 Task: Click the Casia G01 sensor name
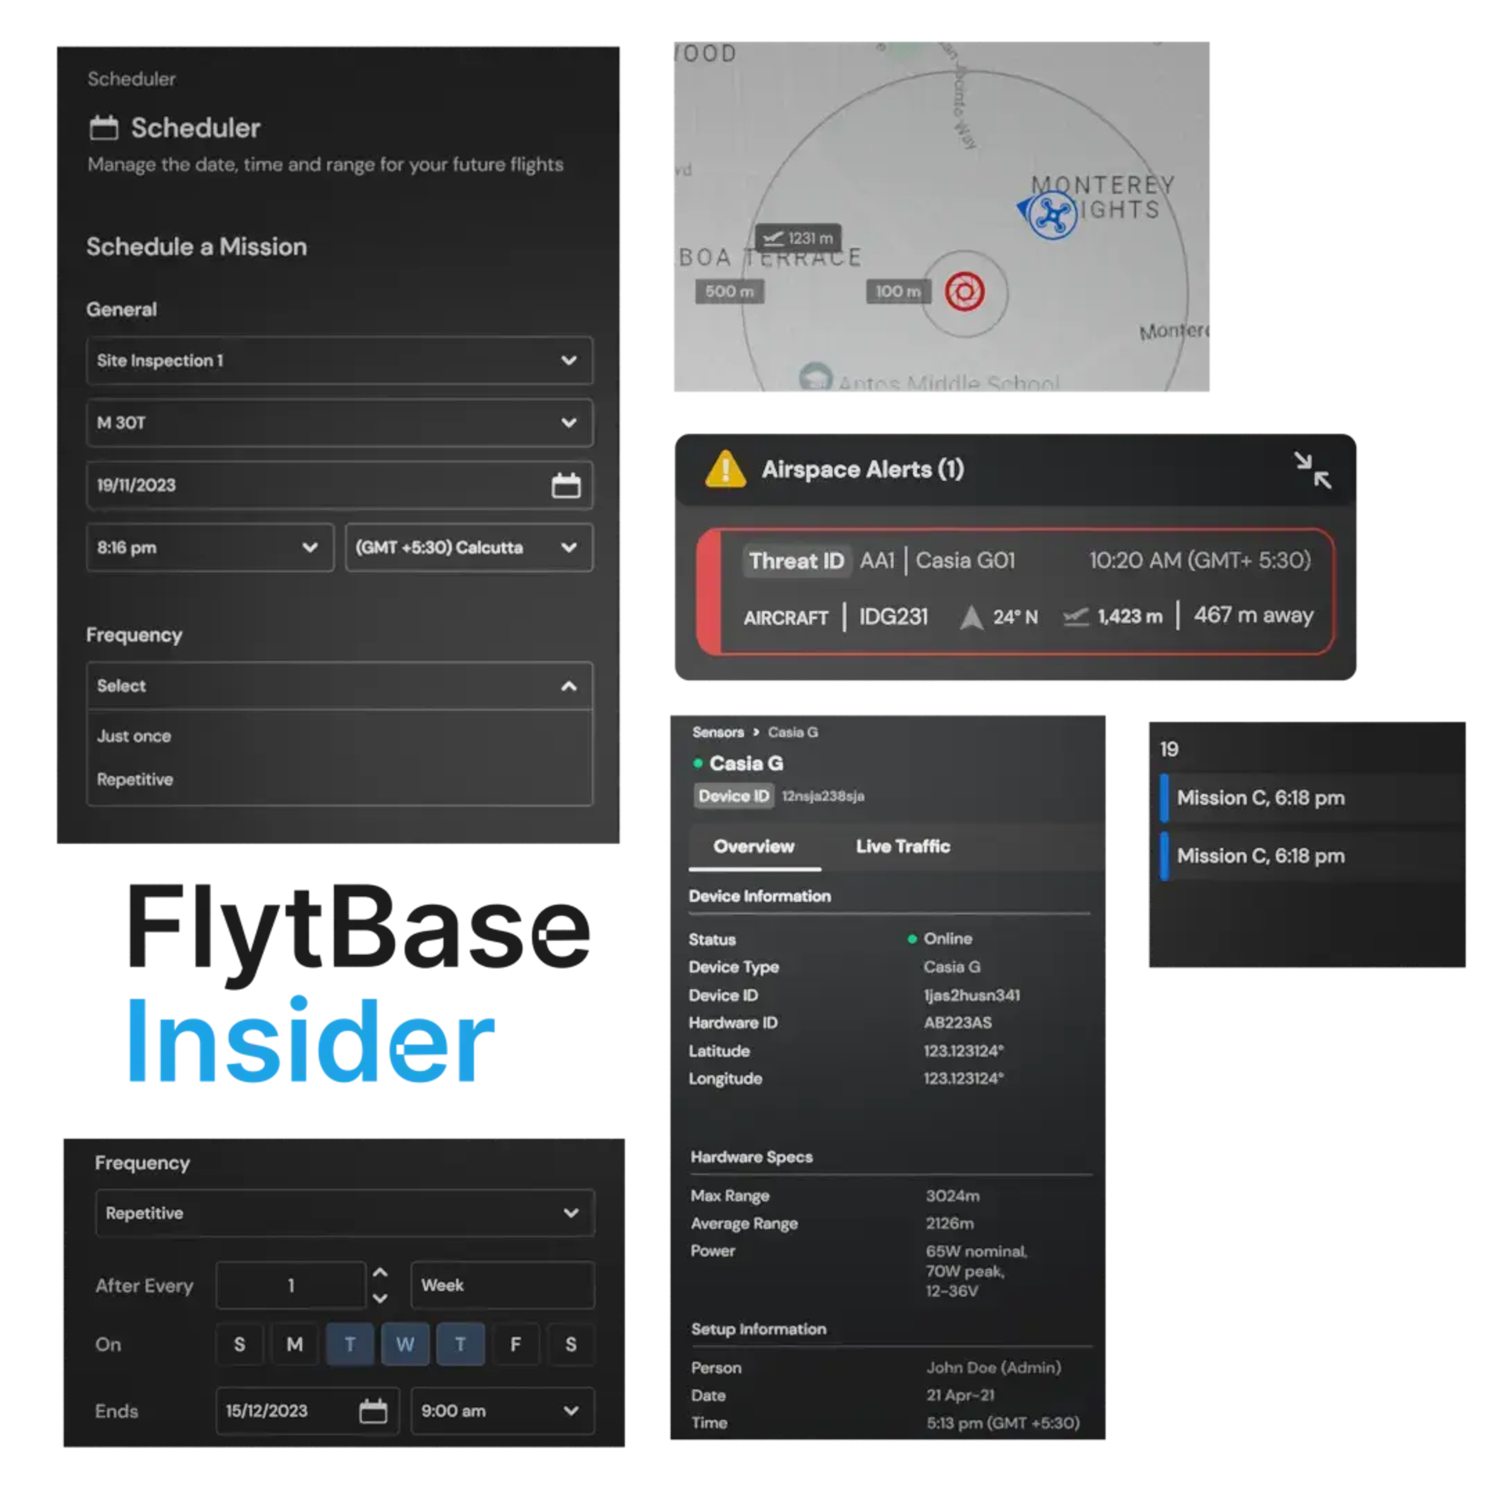click(966, 561)
